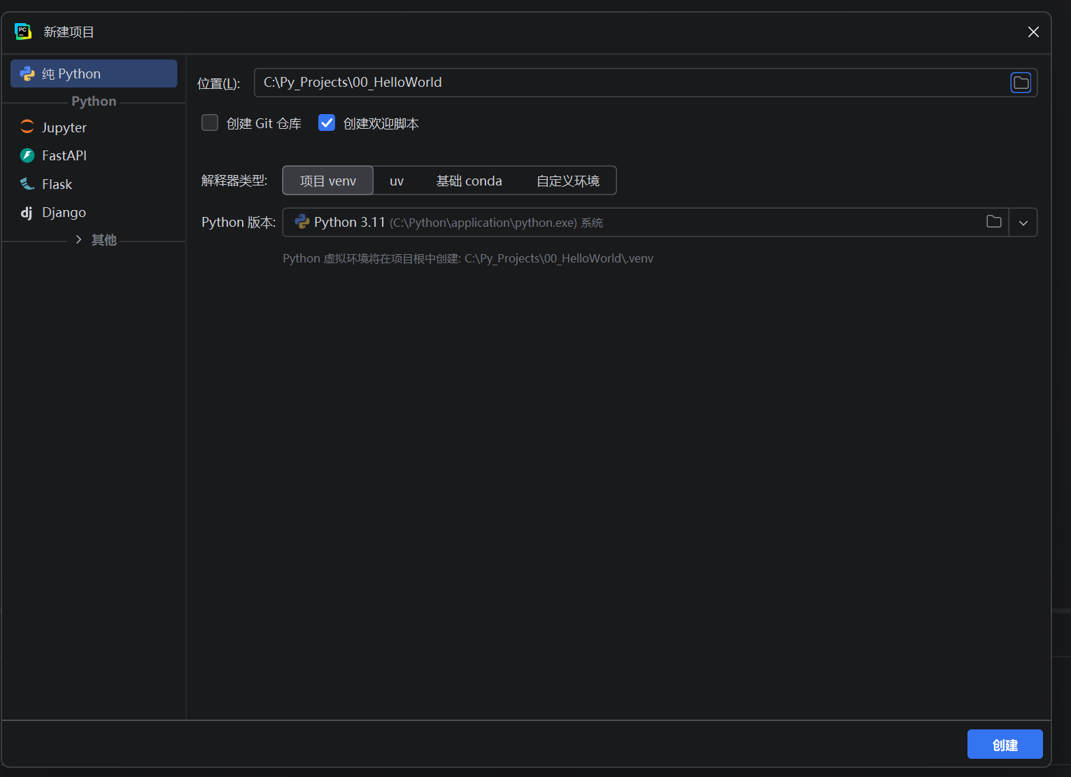Image resolution: width=1071 pixels, height=777 pixels.
Task: Click the 解释器类型 label
Action: [x=234, y=181]
